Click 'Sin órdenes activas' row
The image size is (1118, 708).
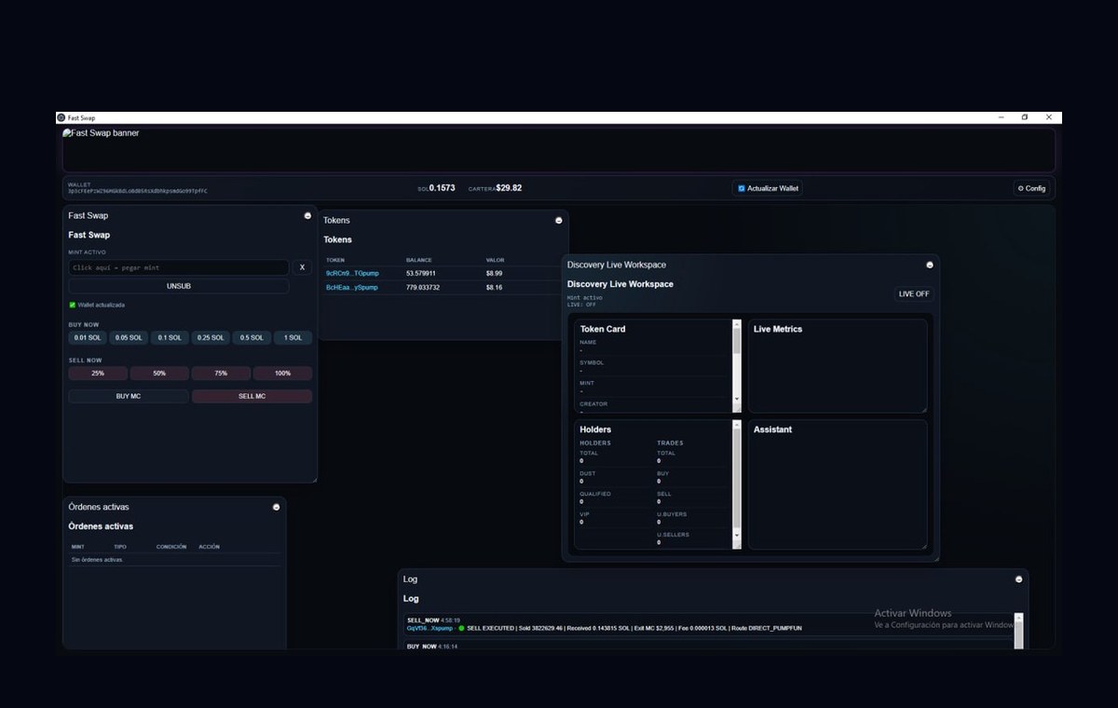click(174, 560)
